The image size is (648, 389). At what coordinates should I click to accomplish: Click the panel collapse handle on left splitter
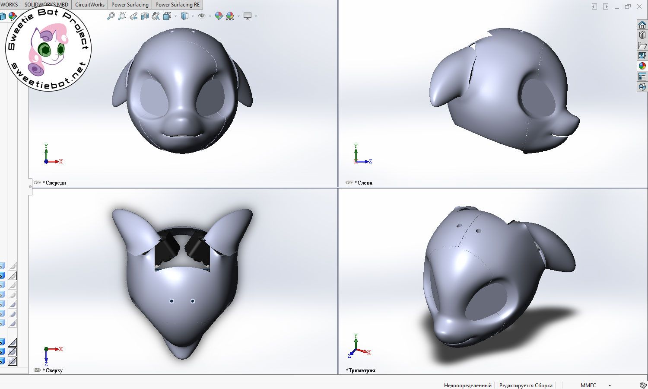30,187
